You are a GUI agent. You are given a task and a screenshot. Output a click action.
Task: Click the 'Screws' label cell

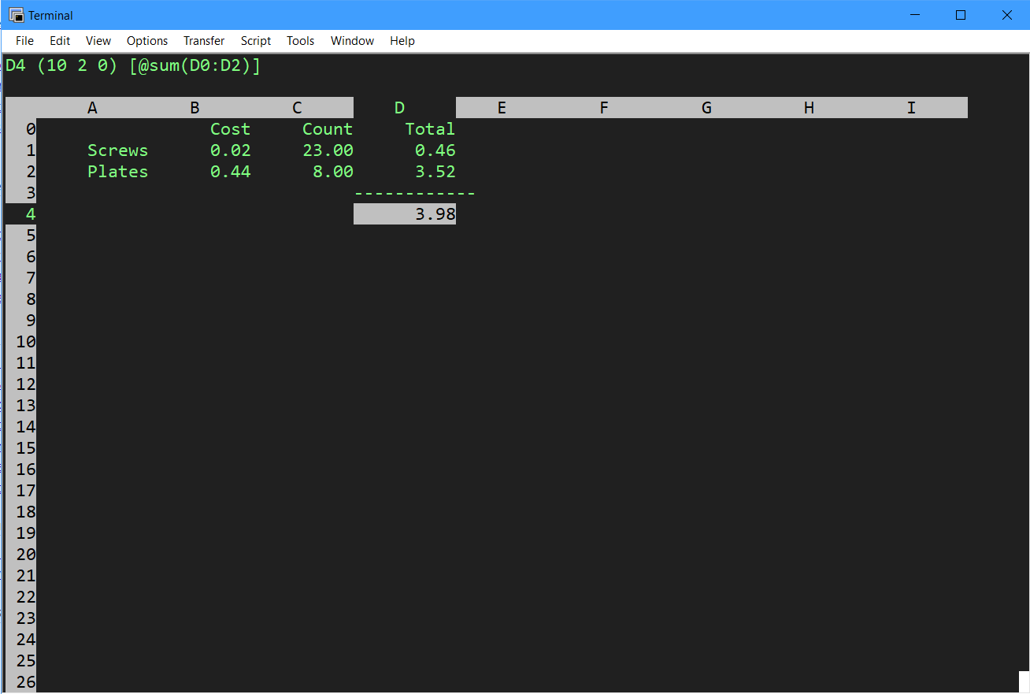(x=118, y=150)
